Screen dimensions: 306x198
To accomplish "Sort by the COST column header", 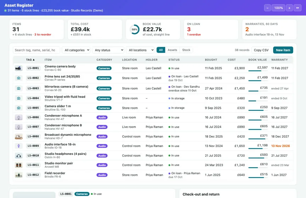I will click(x=232, y=60).
